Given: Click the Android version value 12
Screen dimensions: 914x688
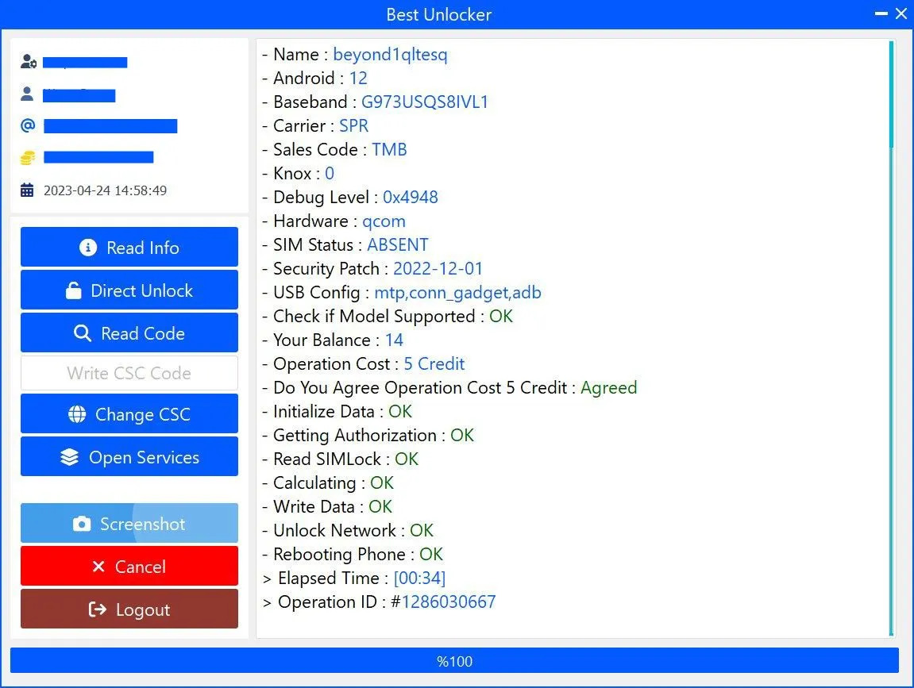Looking at the screenshot, I should pos(358,79).
